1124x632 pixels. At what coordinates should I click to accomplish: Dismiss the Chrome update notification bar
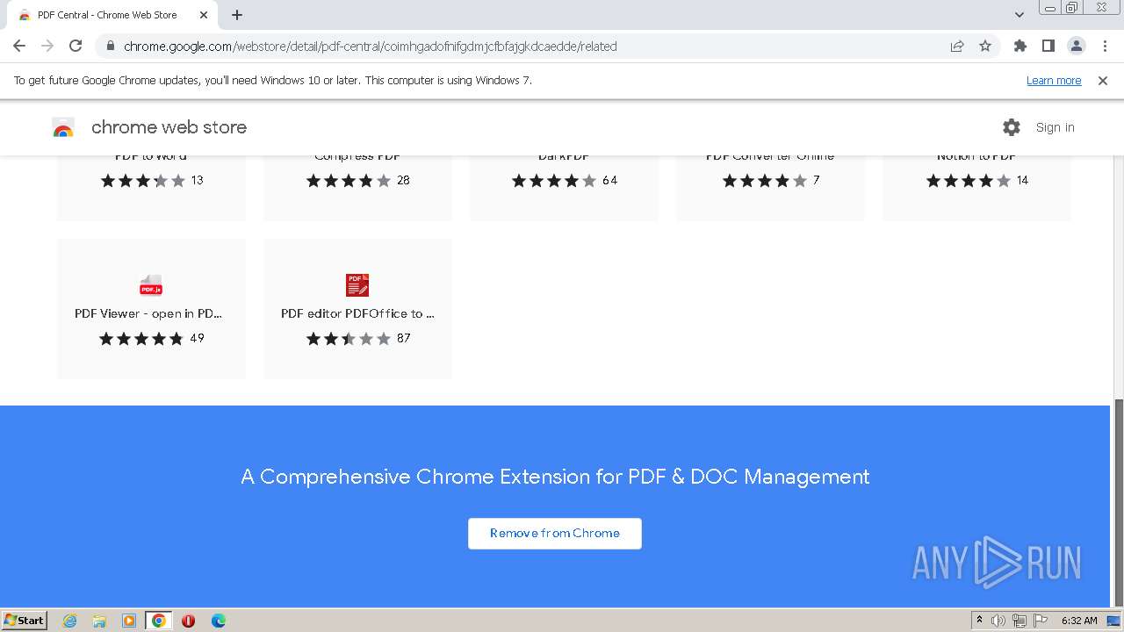tap(1103, 80)
